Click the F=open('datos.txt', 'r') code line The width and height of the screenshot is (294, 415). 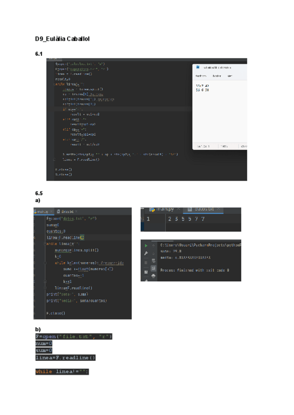72,219
